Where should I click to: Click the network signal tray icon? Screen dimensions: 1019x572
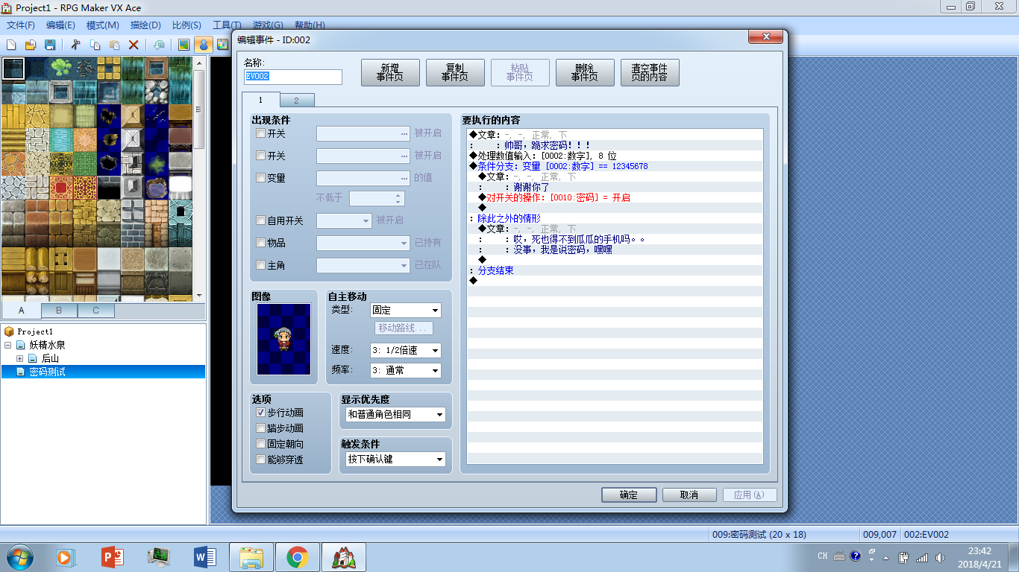922,557
